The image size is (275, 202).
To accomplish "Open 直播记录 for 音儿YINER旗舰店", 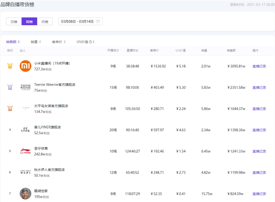I will (259, 130).
